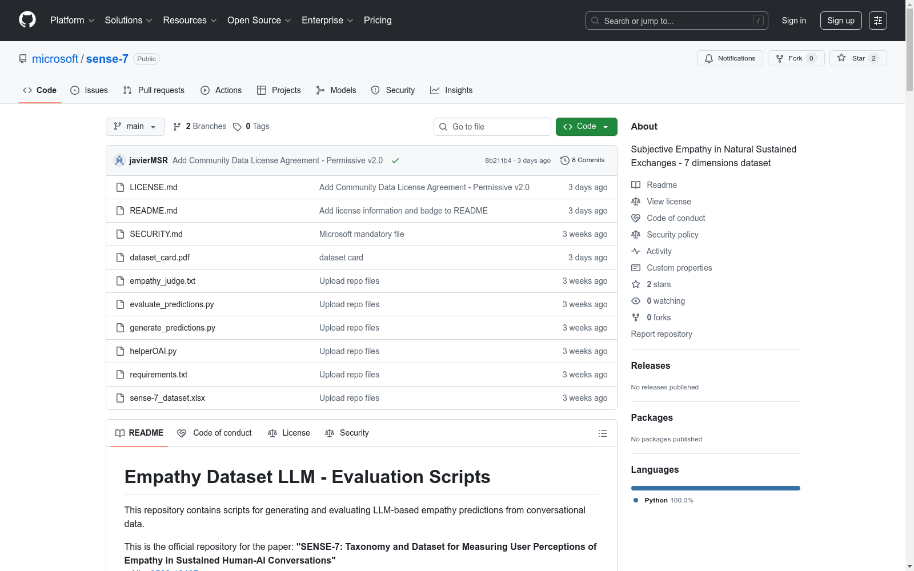Click the Languages Python progress bar
This screenshot has width=914, height=571.
pyautogui.click(x=716, y=488)
